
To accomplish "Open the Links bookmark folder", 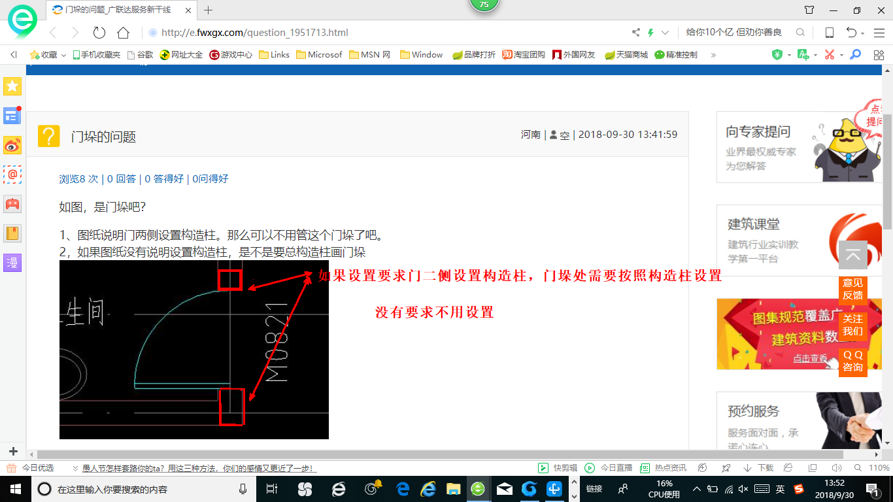I will point(275,55).
